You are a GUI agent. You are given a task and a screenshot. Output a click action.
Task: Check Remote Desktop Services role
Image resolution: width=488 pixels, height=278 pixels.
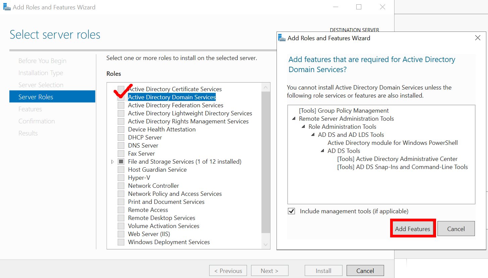(121, 218)
